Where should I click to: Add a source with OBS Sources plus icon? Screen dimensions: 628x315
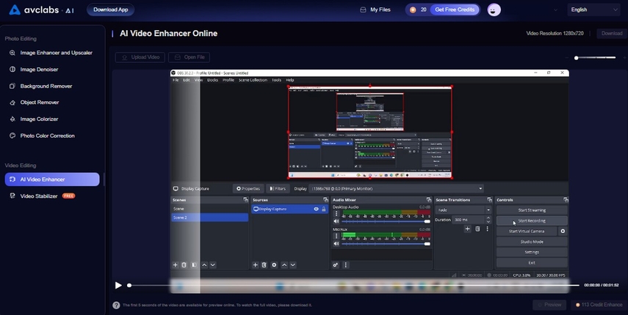[255, 264]
